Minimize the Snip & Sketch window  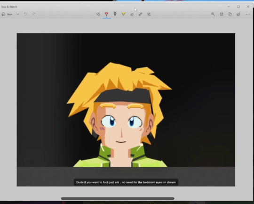[x=229, y=7]
